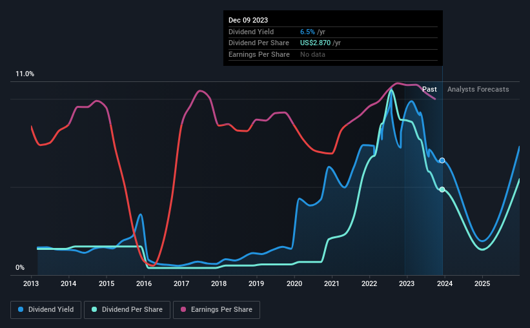Click the US$2.870 dividend per share value

316,43
